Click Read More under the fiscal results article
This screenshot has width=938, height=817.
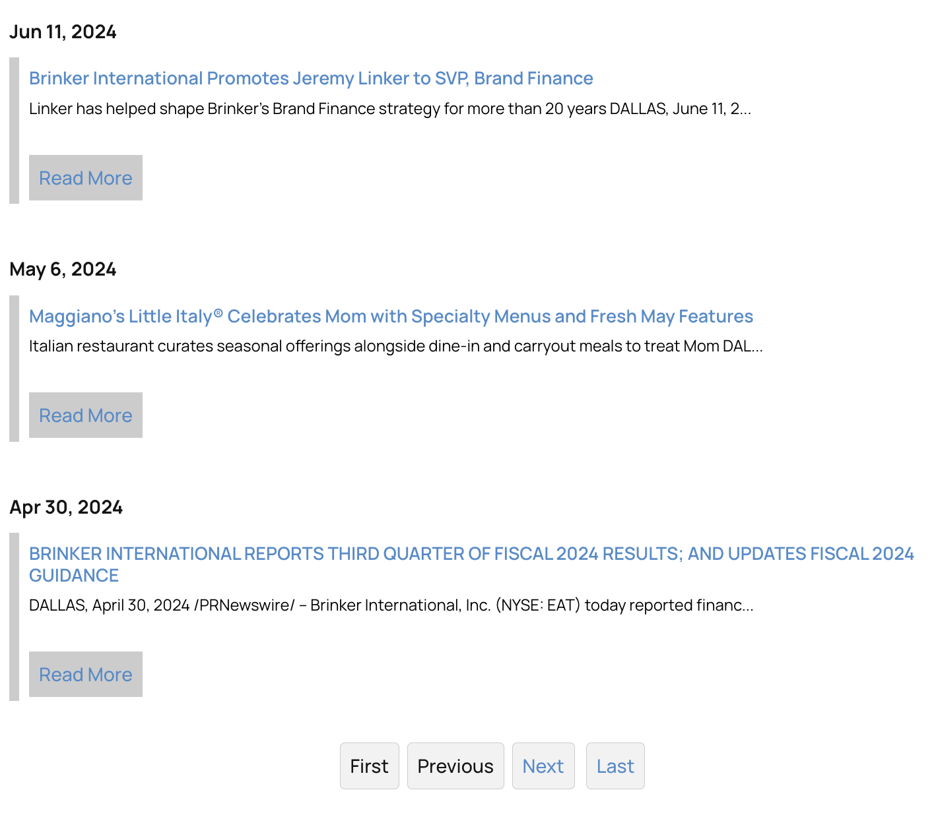tap(86, 675)
